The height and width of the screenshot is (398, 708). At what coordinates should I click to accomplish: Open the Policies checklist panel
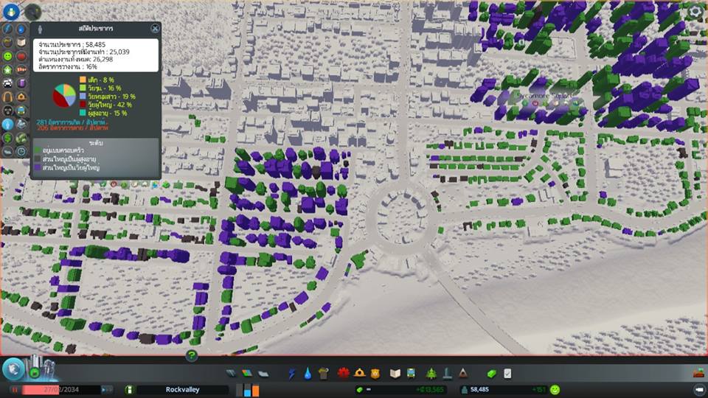click(507, 373)
